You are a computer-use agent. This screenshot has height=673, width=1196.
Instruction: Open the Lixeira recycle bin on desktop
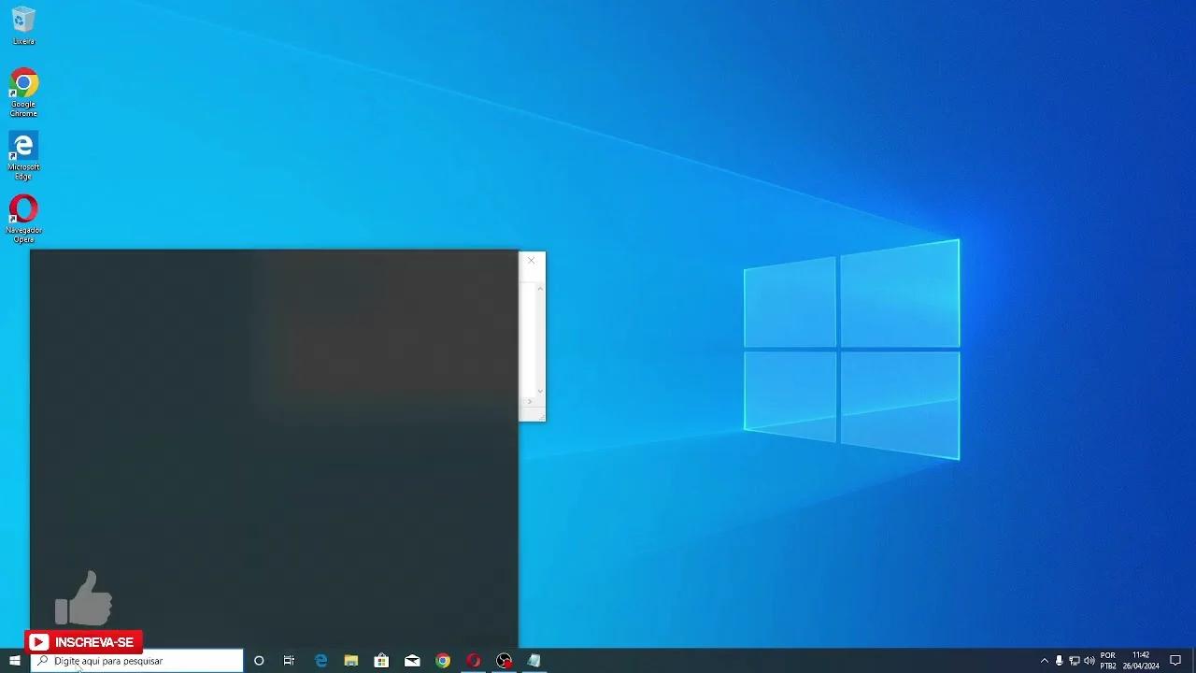click(23, 23)
